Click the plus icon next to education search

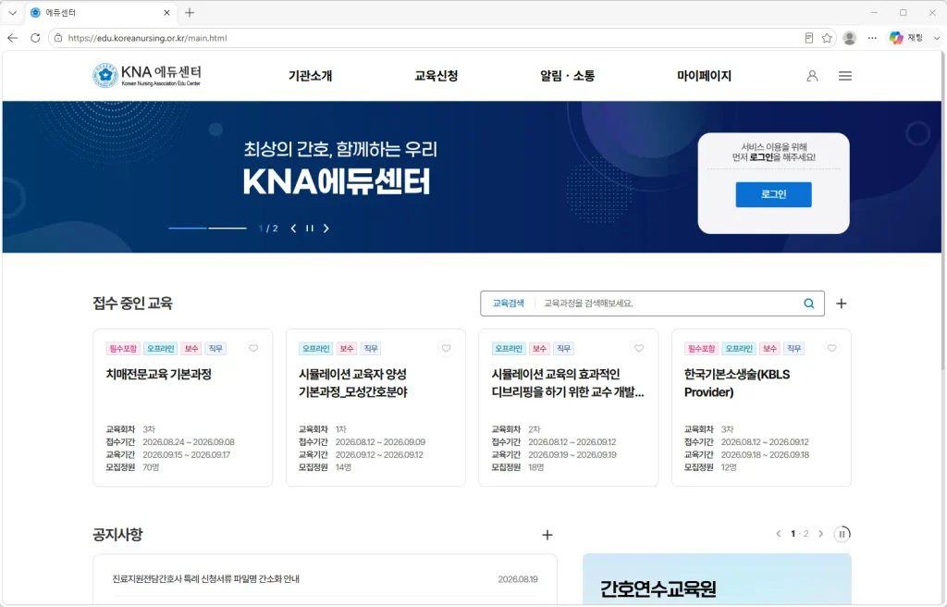(x=842, y=303)
